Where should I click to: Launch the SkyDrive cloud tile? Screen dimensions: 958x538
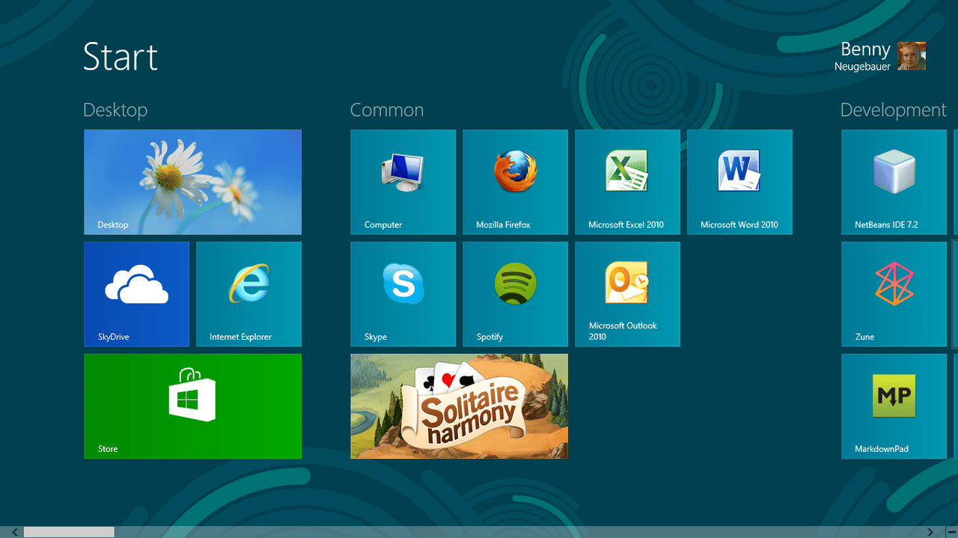pyautogui.click(x=136, y=294)
